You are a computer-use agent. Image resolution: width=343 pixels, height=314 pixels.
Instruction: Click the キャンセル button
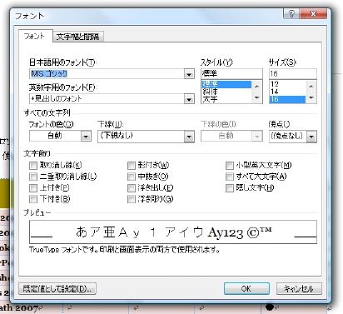pyautogui.click(x=299, y=289)
